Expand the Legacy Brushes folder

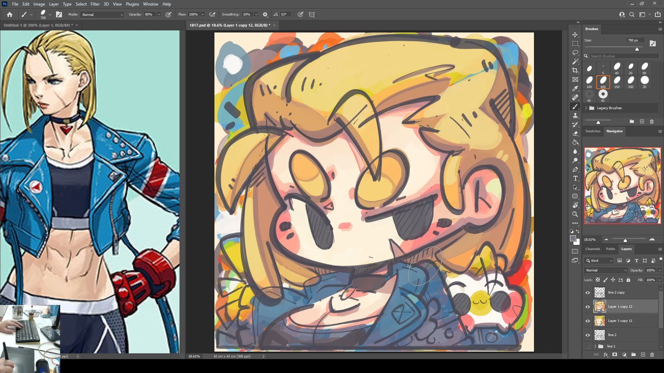pyautogui.click(x=586, y=108)
